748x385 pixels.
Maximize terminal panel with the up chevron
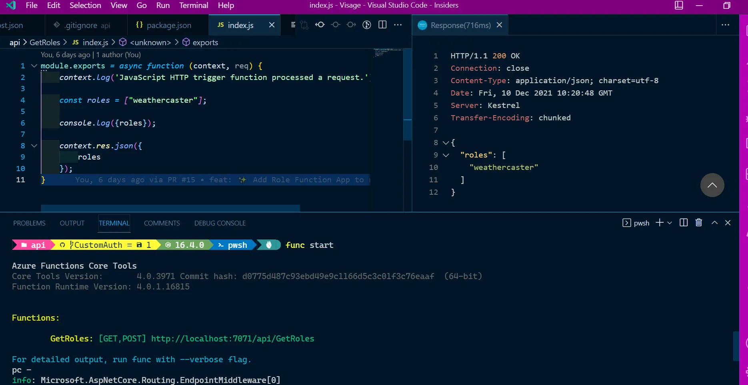tap(714, 223)
